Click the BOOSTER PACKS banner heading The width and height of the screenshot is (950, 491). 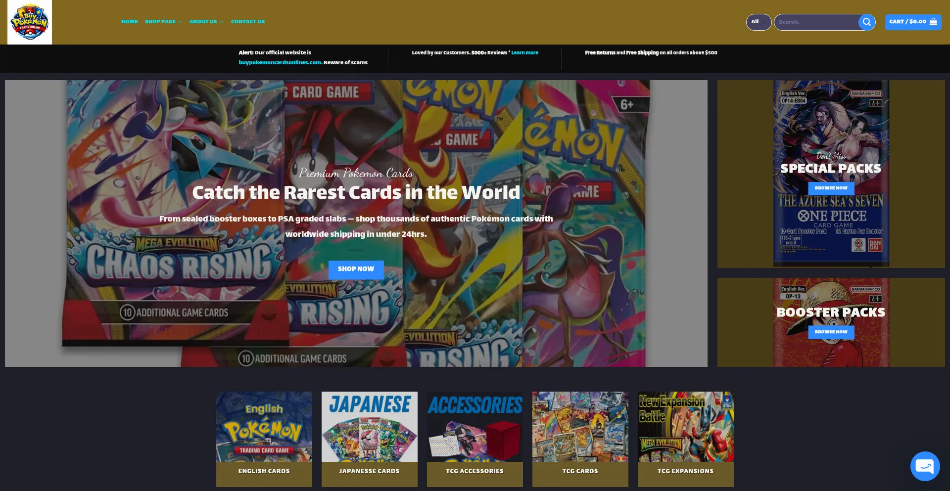pyautogui.click(x=831, y=312)
